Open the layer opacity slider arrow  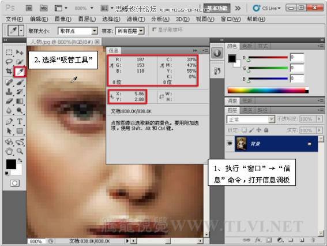(320, 119)
